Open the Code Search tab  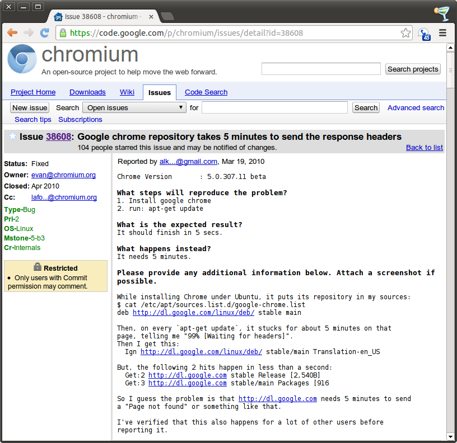[206, 92]
